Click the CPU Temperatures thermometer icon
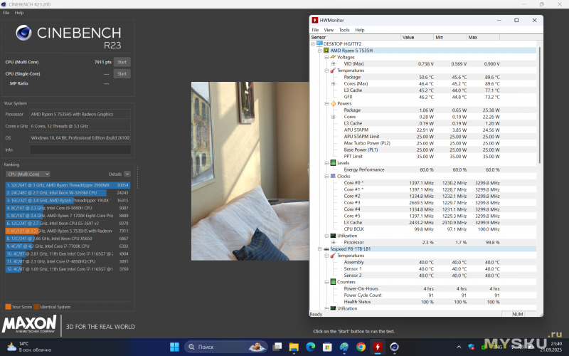 [x=333, y=70]
